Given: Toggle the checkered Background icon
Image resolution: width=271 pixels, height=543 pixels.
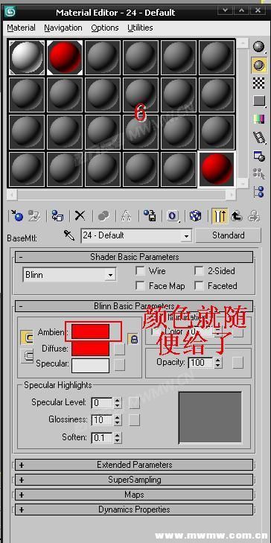Looking at the screenshot, I should 259,83.
